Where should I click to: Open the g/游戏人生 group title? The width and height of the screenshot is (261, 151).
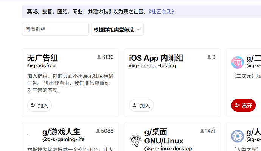pos(61,132)
